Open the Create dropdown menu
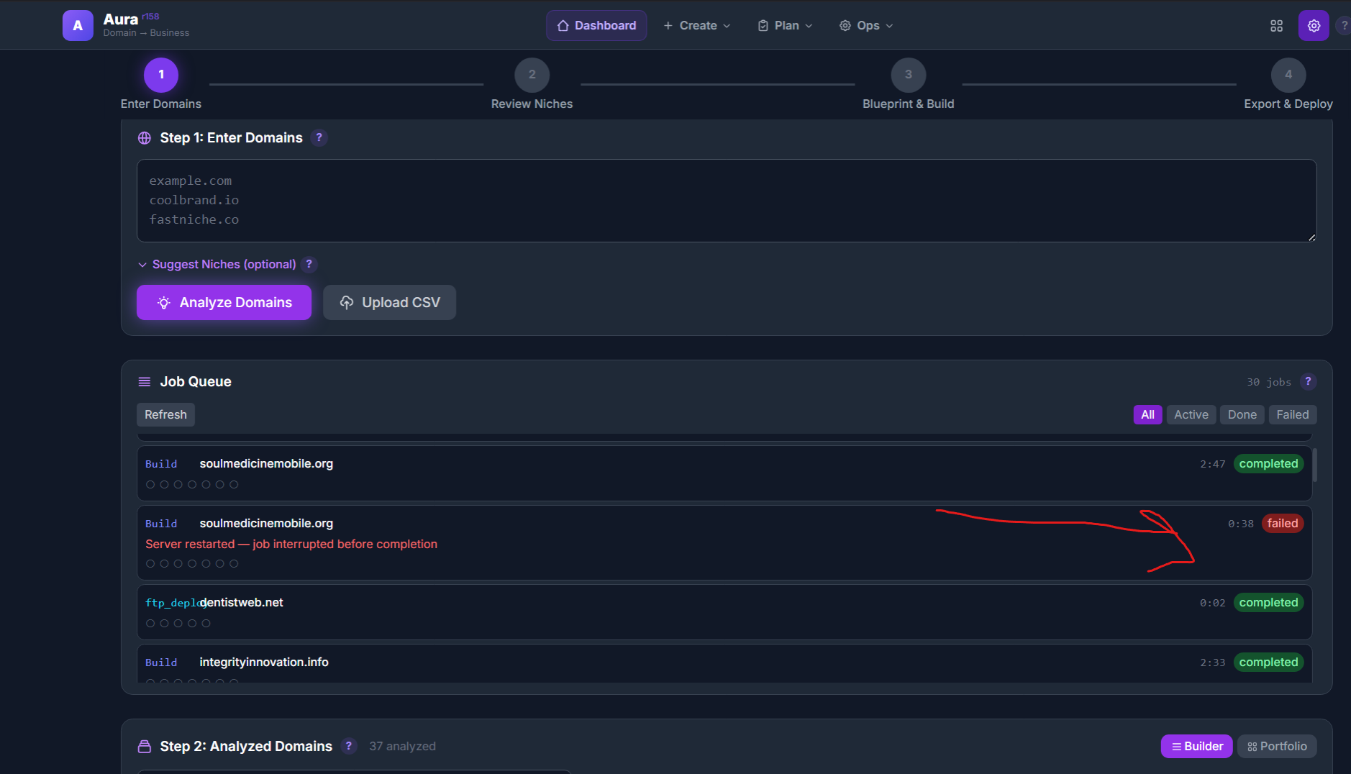The width and height of the screenshot is (1351, 774). point(696,26)
